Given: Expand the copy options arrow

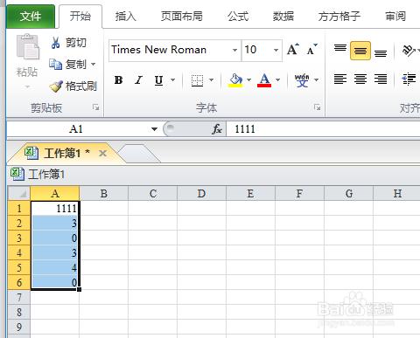Looking at the screenshot, I should (94, 64).
